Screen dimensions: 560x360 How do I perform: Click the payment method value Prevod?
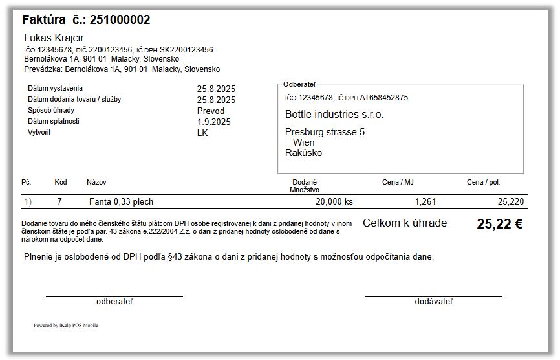point(211,111)
